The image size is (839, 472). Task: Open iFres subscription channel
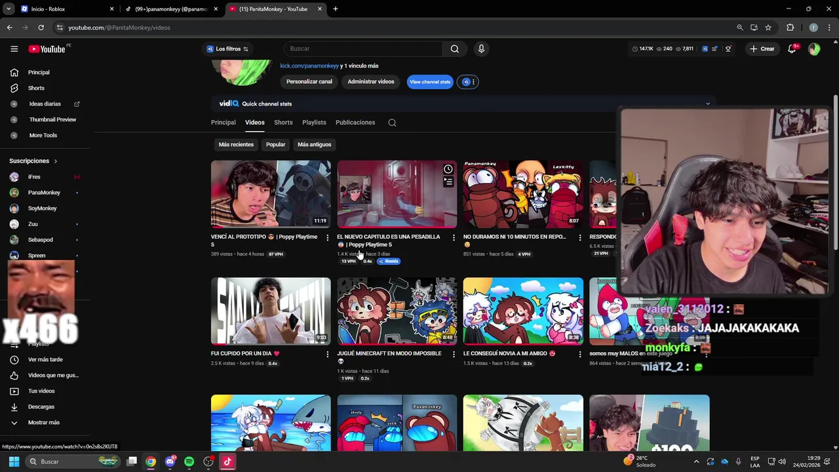[34, 177]
